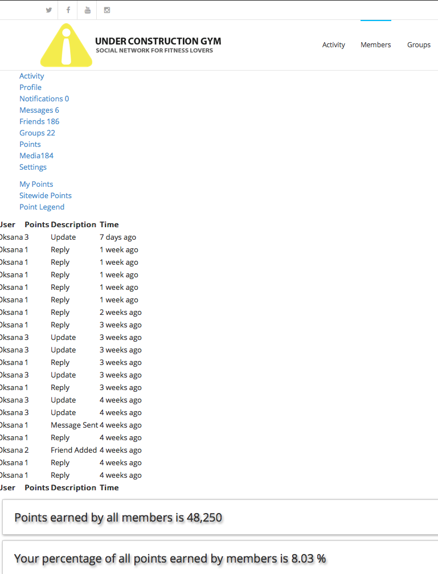Screen dimensions: 438x574
Task: Click the Under Construction Gym site title
Action: (158, 42)
